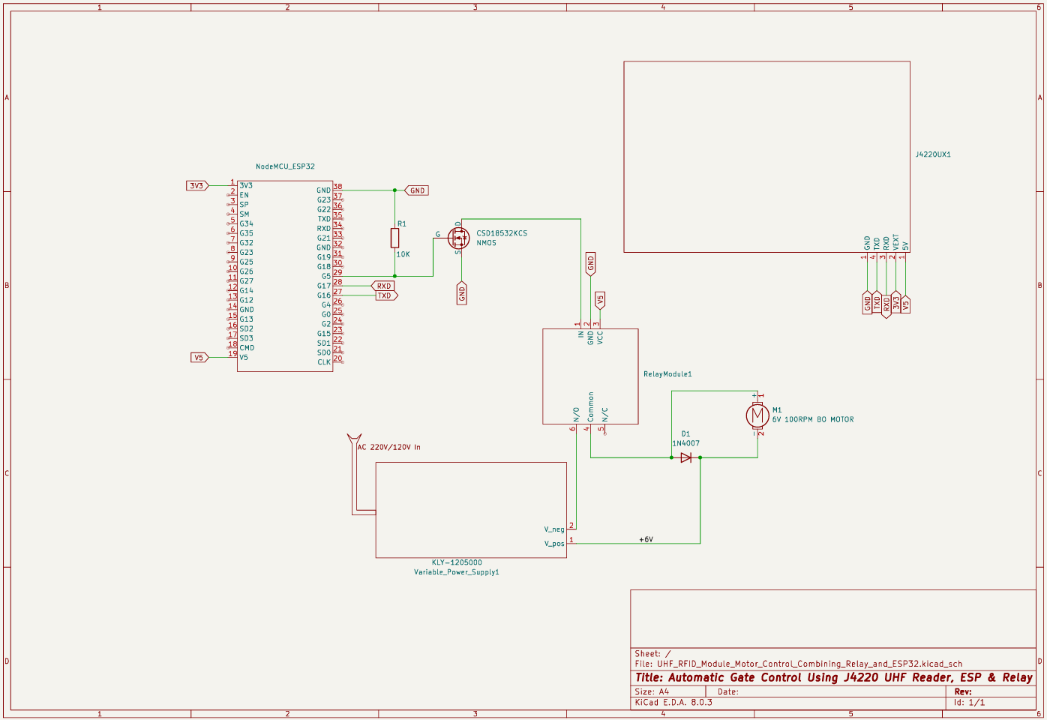
Task: Select the M1 motor symbol
Action: [757, 415]
